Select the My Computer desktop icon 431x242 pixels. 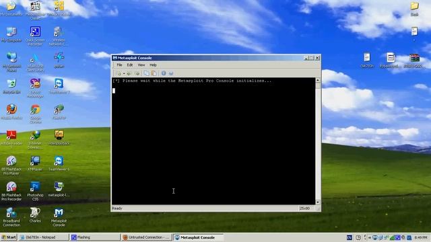11,34
